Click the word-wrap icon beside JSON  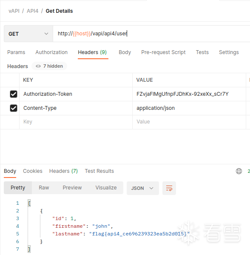(x=169, y=188)
